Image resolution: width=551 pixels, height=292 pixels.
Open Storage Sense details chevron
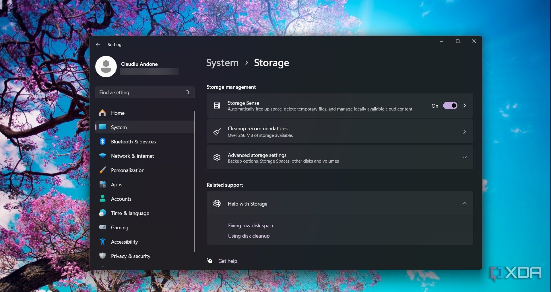point(465,106)
